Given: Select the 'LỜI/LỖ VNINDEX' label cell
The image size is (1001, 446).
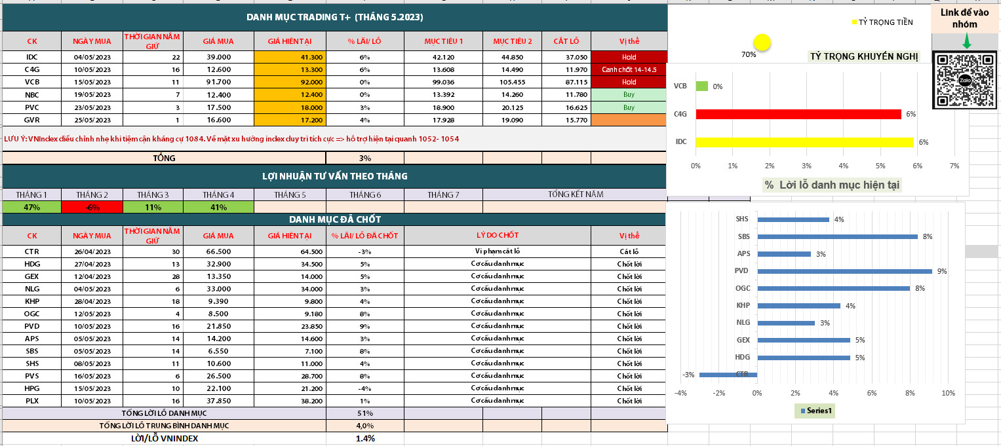Looking at the screenshot, I should [x=164, y=438].
